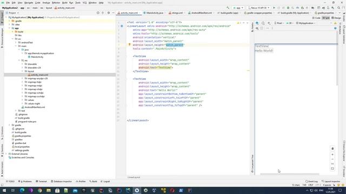This screenshot has width=346, height=194.
Task: Open Search Everywhere magnifier icon
Action: click(x=339, y=8)
